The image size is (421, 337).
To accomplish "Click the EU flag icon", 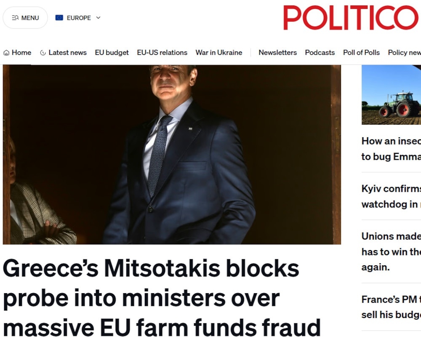I will click(x=59, y=18).
